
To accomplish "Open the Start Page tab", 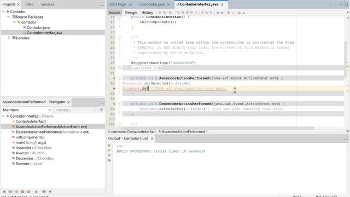I will pos(118,4).
